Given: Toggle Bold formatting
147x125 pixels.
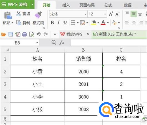Looking at the screenshot, I should [52, 23].
